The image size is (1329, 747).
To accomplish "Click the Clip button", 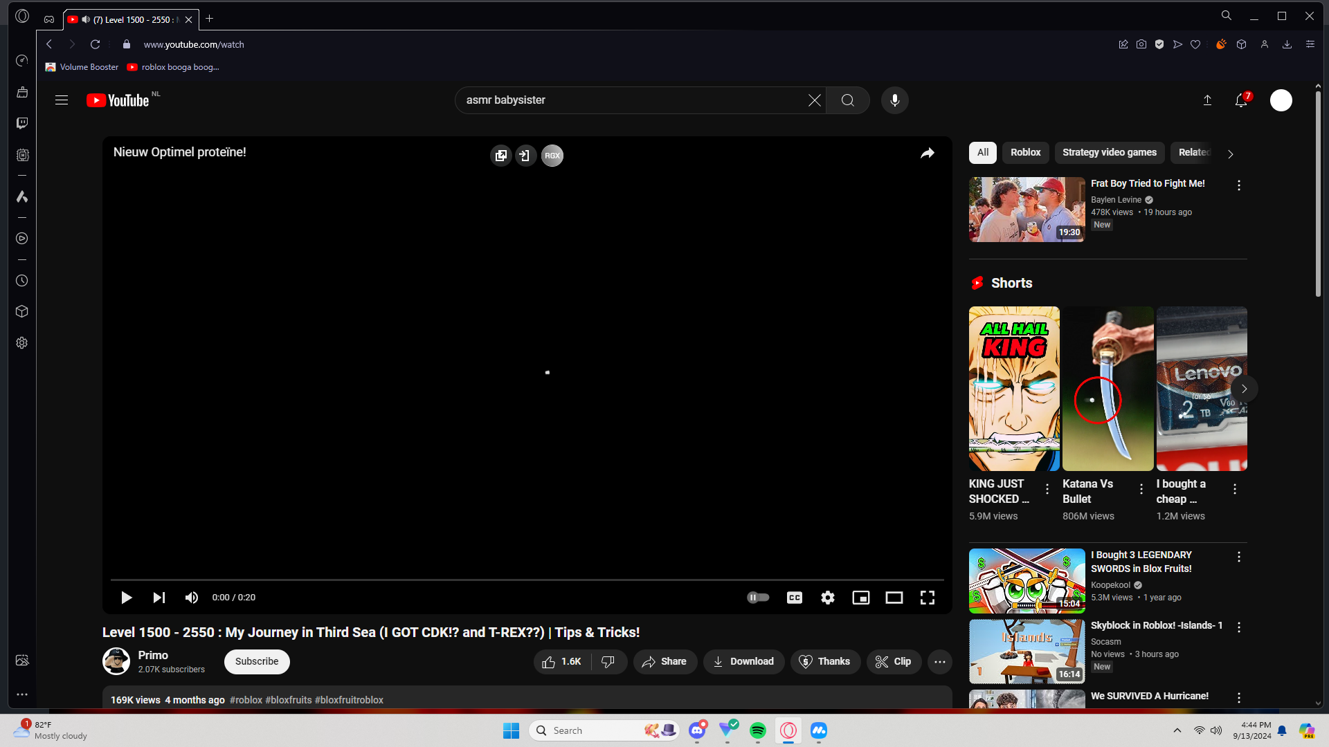I will pyautogui.click(x=894, y=662).
